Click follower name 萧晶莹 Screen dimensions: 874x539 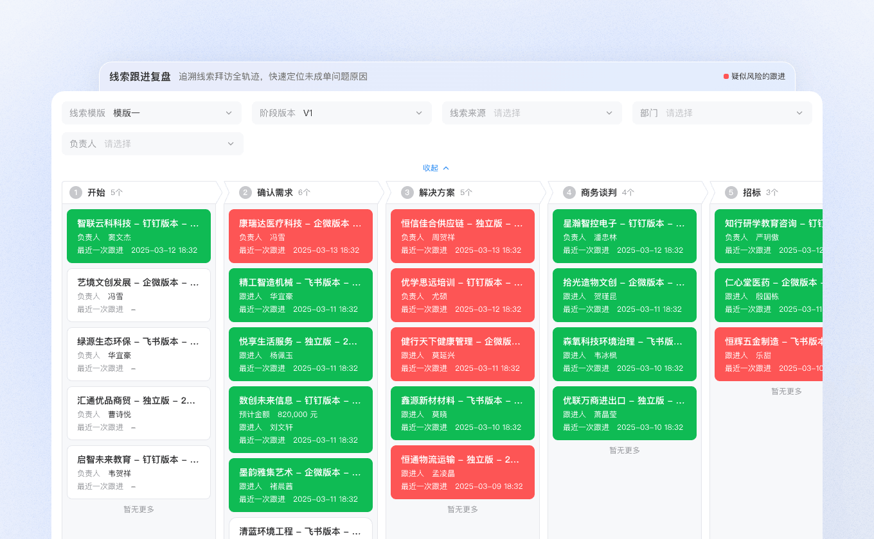point(605,415)
